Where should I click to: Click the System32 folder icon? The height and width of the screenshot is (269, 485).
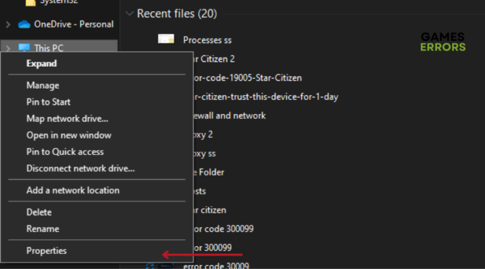pyautogui.click(x=29, y=3)
